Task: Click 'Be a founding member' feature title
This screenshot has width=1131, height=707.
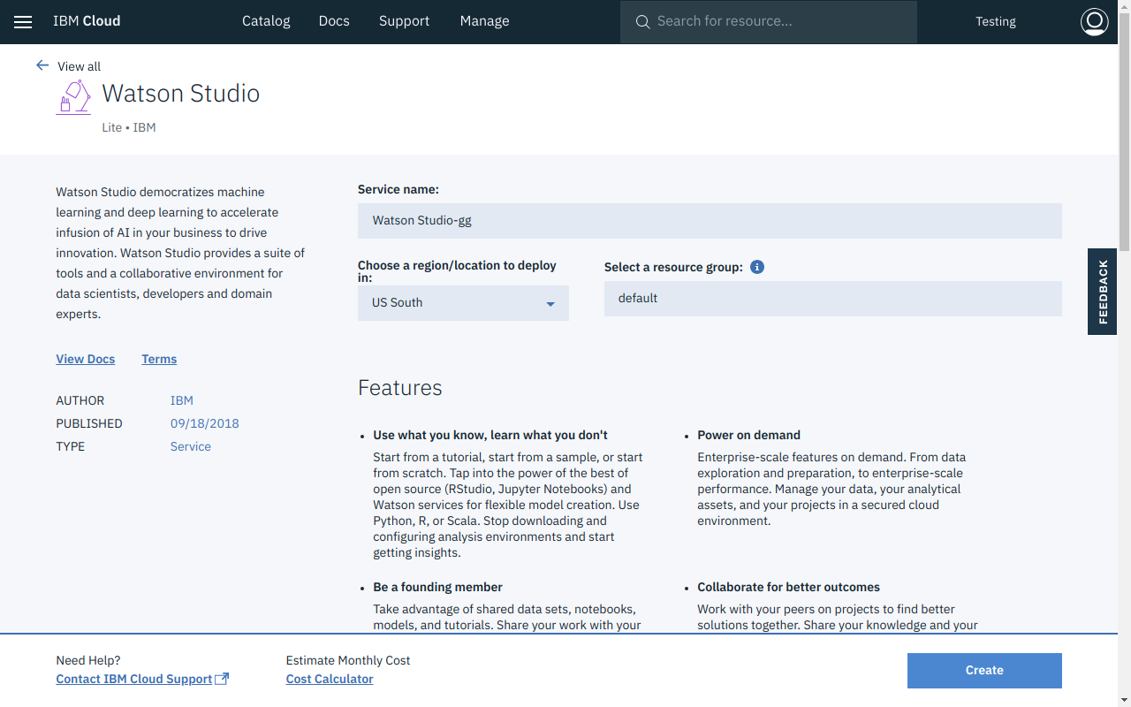Action: pyautogui.click(x=438, y=587)
